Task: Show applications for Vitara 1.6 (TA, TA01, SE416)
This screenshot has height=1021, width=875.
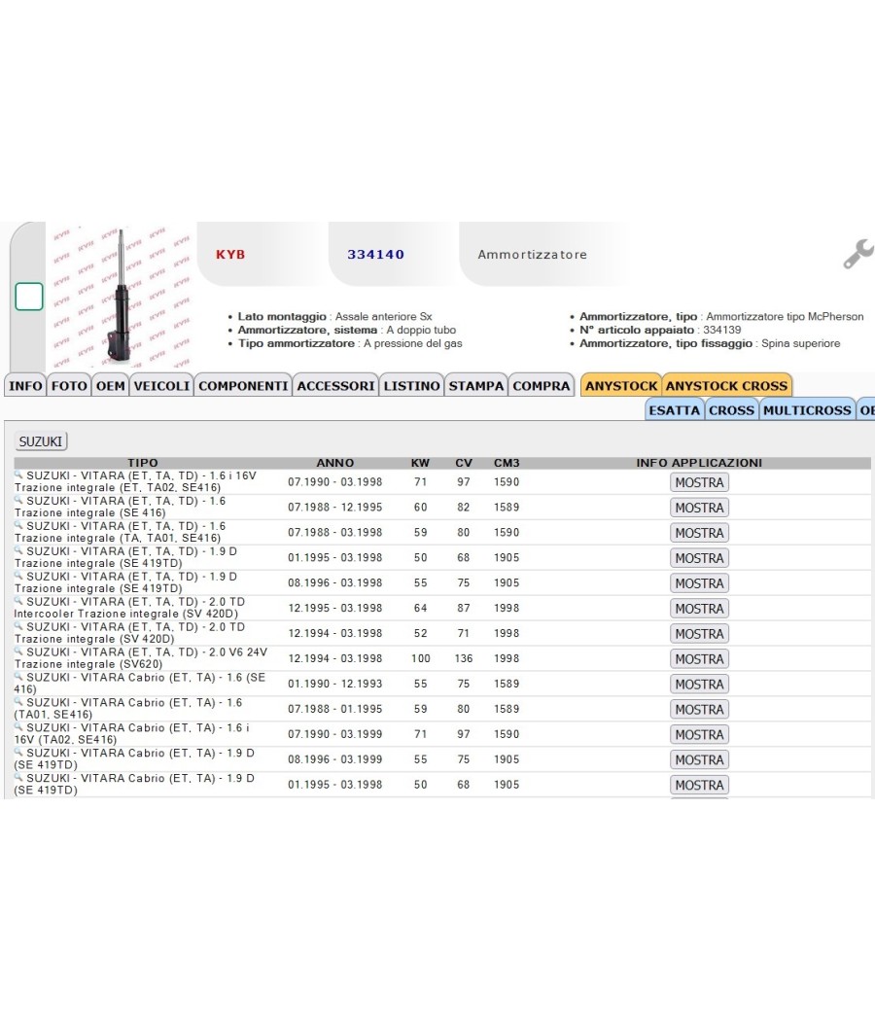Action: (699, 533)
